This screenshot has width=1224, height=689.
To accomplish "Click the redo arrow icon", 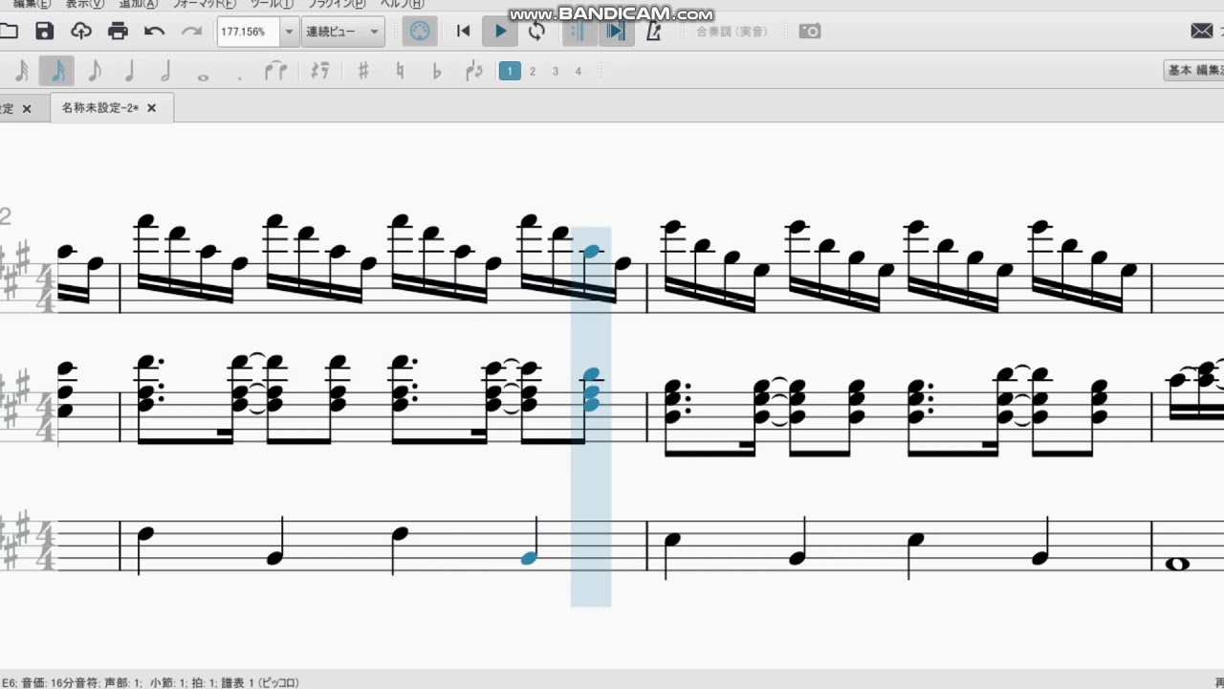I will 191,32.
